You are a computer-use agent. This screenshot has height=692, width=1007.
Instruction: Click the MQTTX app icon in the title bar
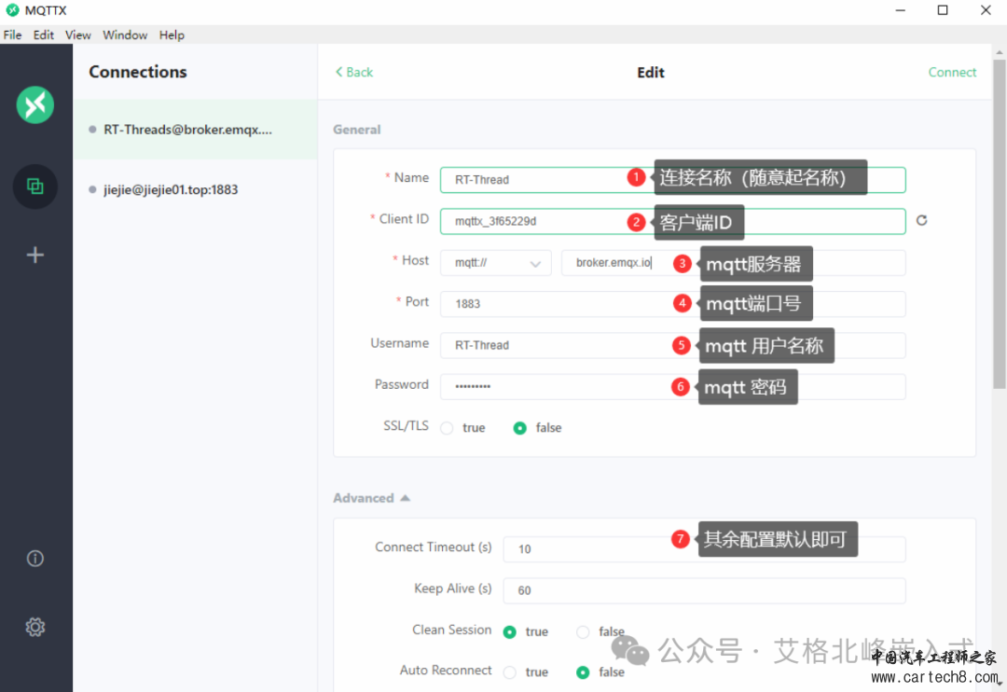(12, 10)
